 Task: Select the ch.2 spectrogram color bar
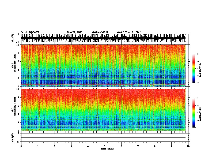coord(194,113)
